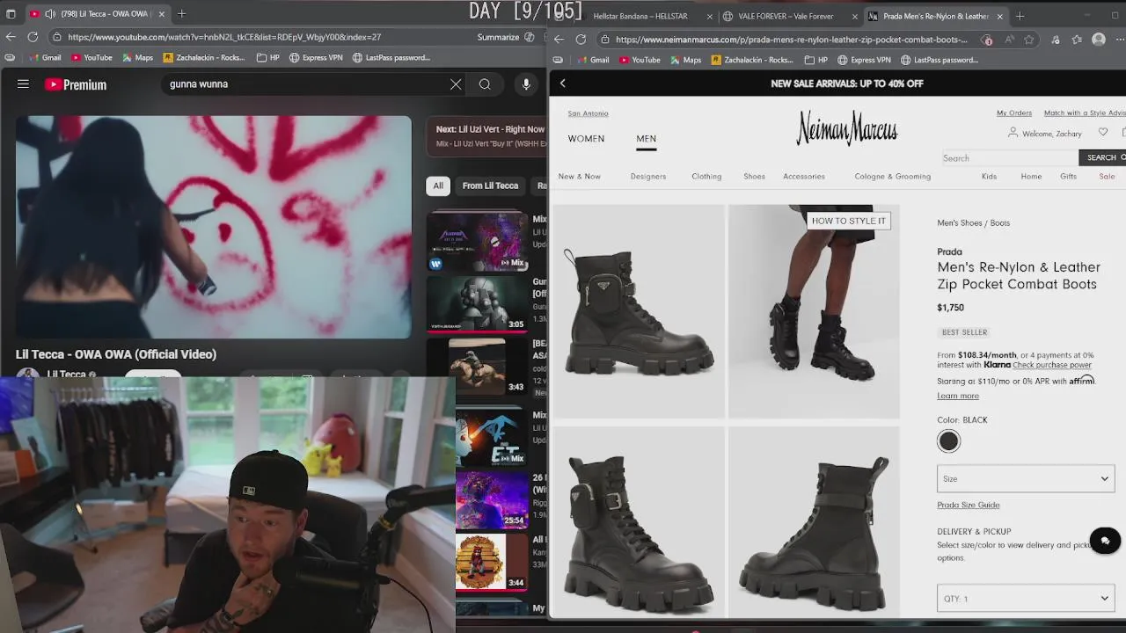Click the HOW TO STYLE IT button
This screenshot has height=633, width=1126.
tap(849, 221)
